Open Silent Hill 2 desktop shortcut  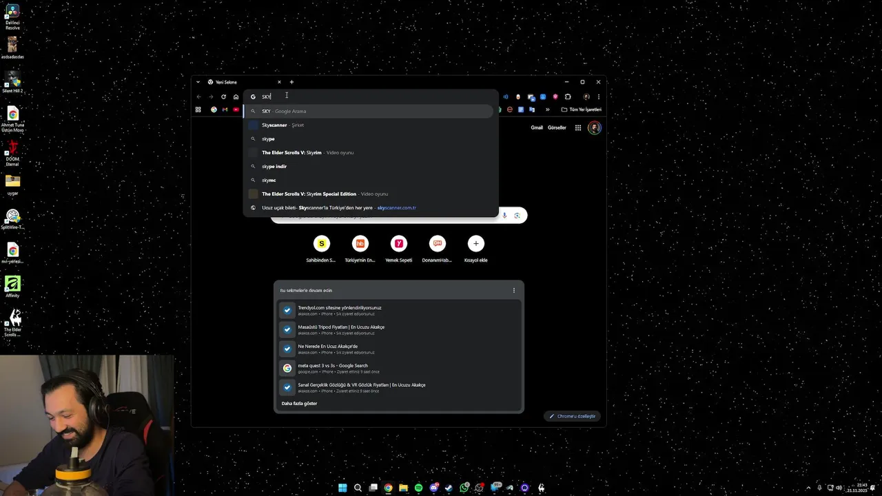12,83
